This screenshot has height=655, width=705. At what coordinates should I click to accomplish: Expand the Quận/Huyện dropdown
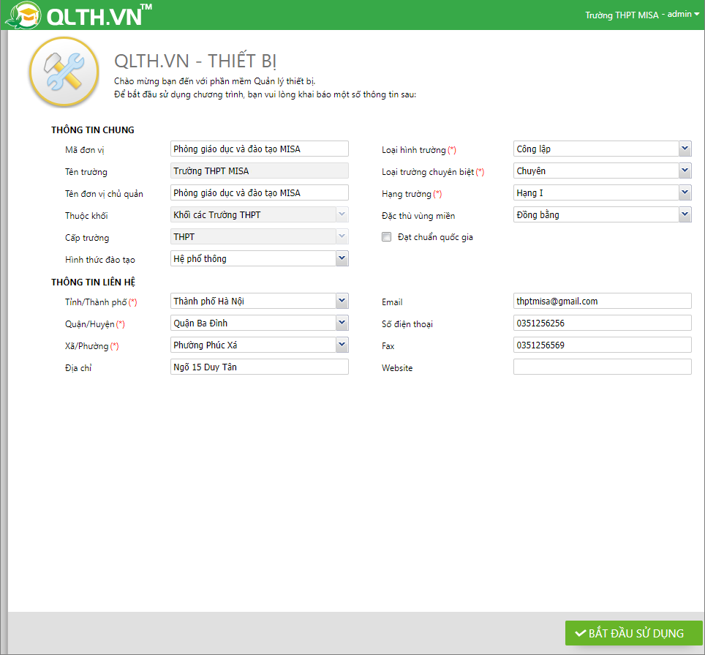[342, 323]
